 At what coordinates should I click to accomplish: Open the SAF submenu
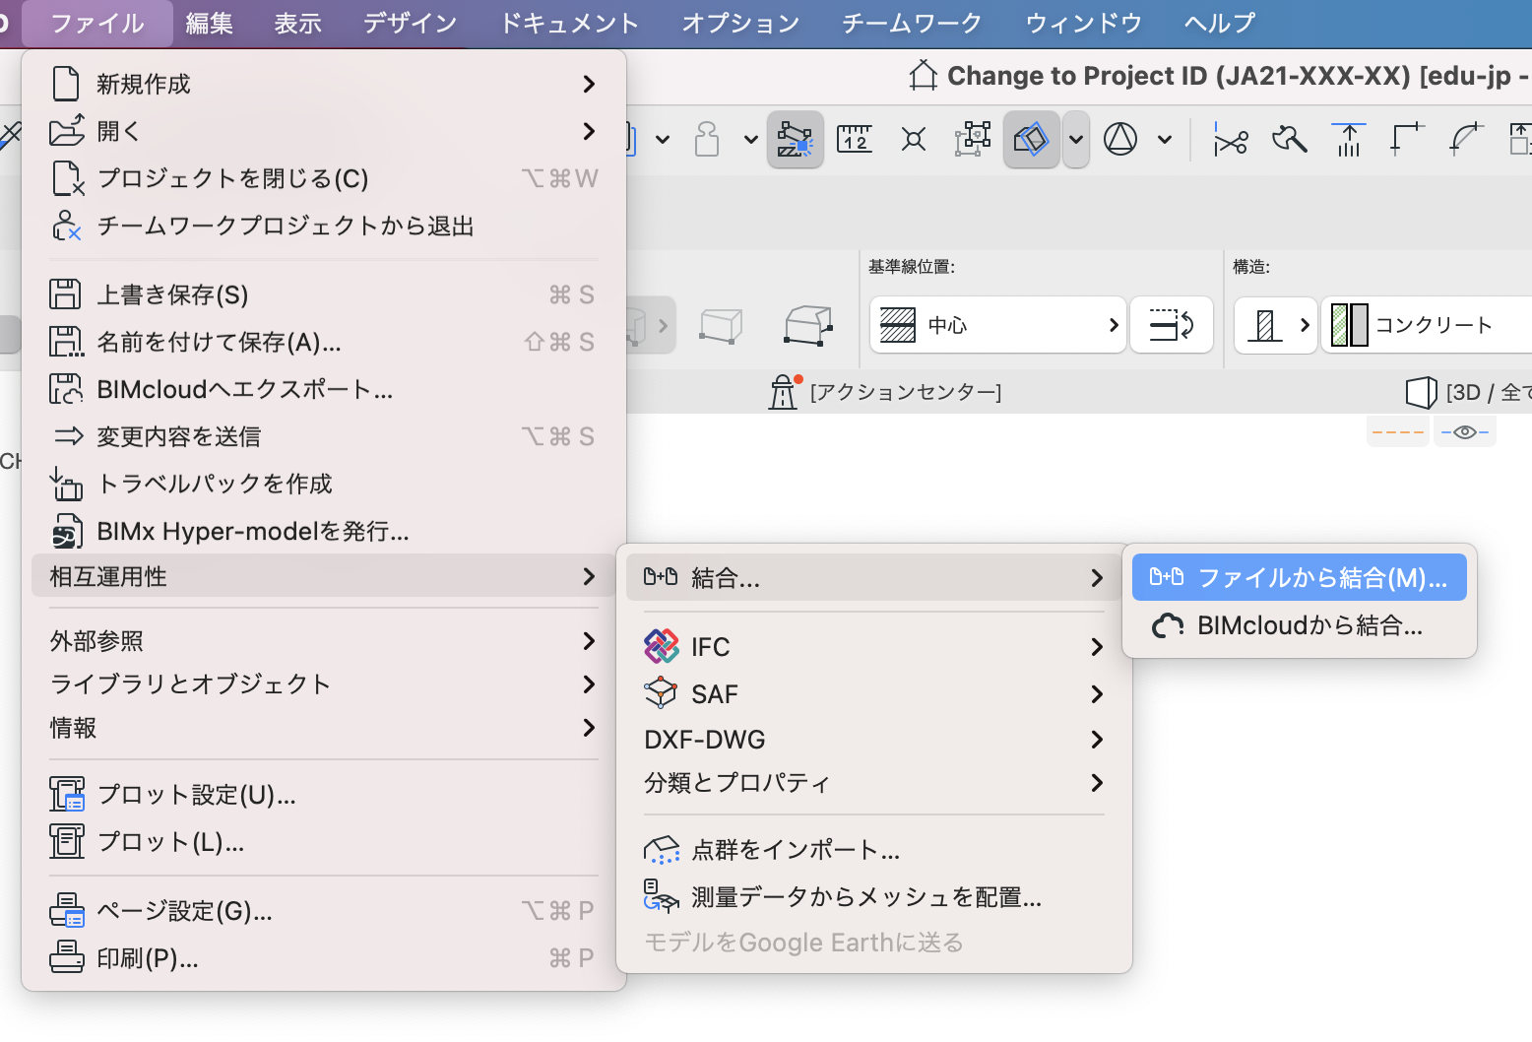873,694
